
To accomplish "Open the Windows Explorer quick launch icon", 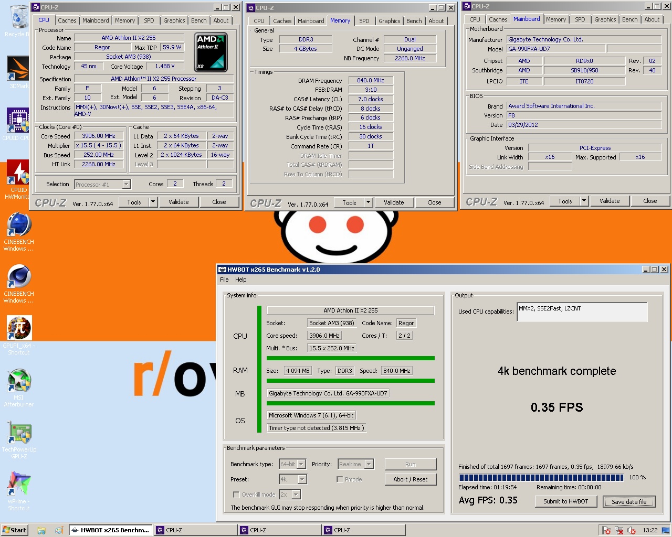I will [x=41, y=530].
